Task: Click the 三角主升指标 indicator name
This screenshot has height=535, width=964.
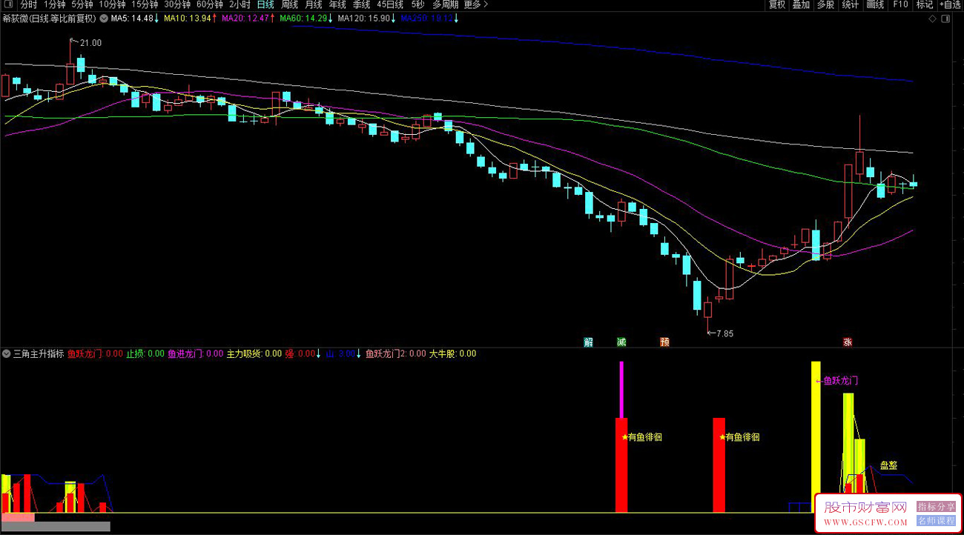Action: pyautogui.click(x=39, y=353)
